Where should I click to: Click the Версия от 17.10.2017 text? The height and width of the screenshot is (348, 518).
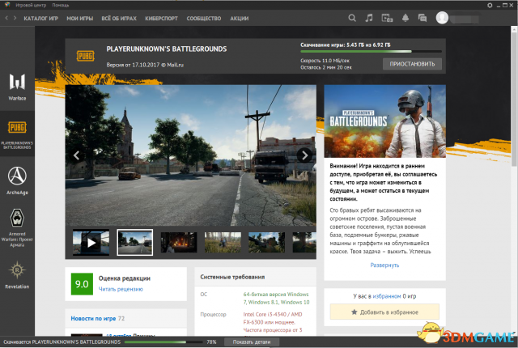tap(145, 65)
